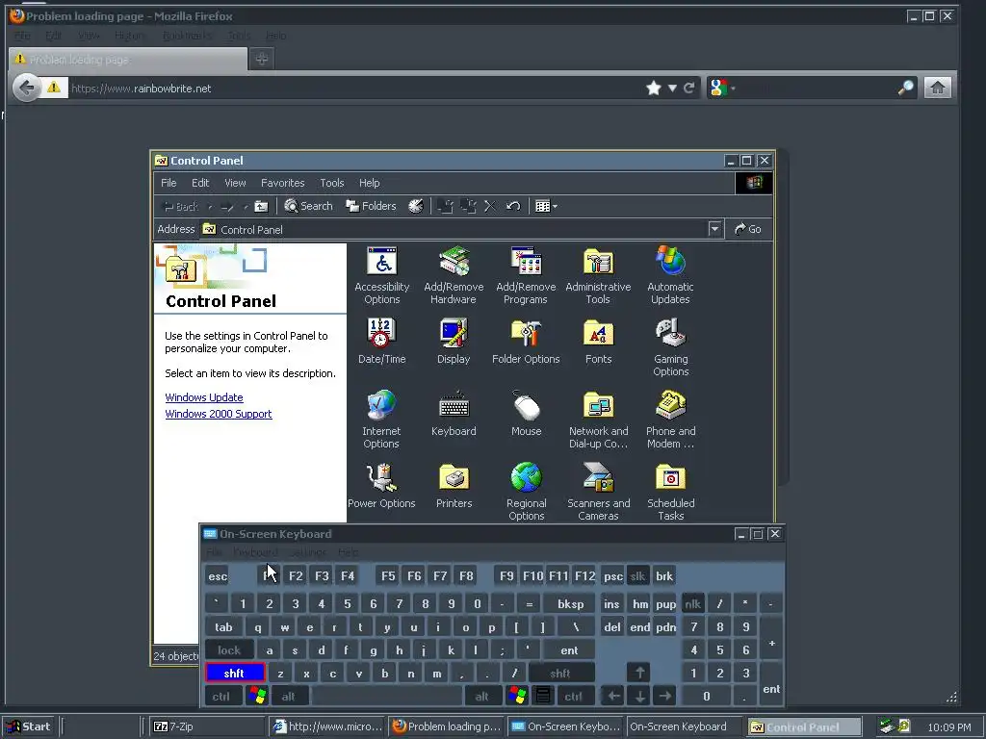The image size is (986, 739).
Task: Open Network and Dial-up Connections icon
Action: (598, 420)
